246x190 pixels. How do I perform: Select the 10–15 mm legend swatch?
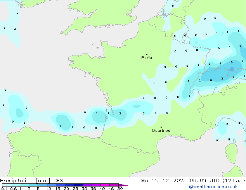point(51,185)
